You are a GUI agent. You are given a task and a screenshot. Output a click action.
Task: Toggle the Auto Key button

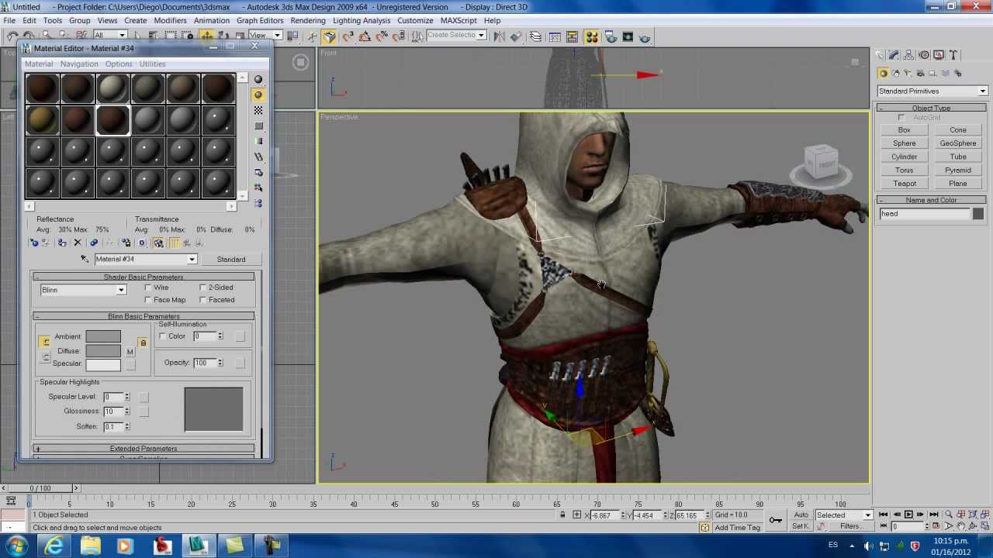coord(801,515)
